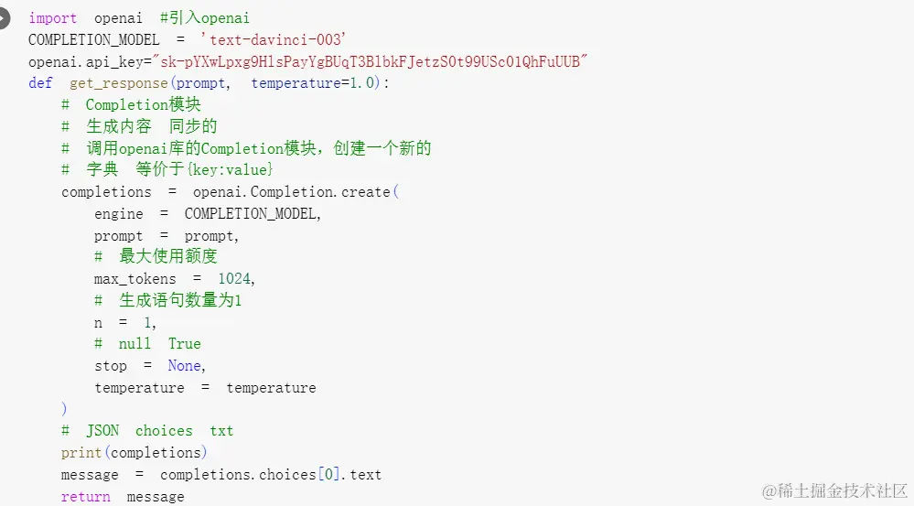Click the '# JSON choices txt' comment
The height and width of the screenshot is (506, 914).
[147, 431]
